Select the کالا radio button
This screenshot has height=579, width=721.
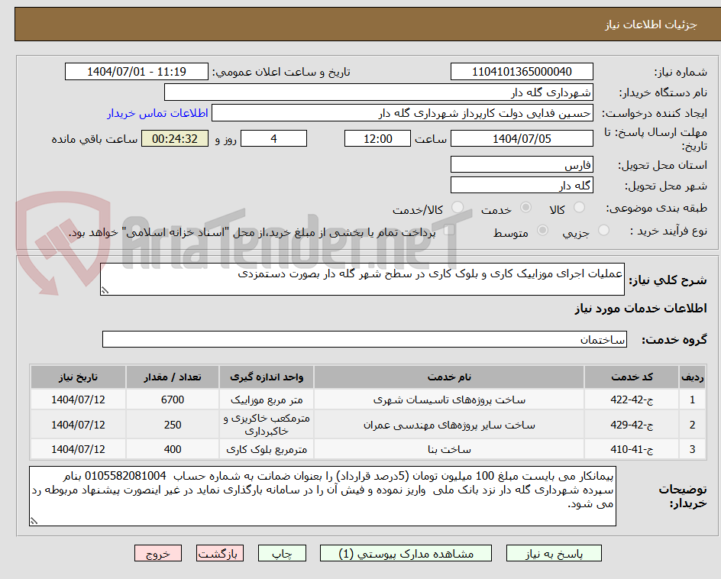pos(580,208)
